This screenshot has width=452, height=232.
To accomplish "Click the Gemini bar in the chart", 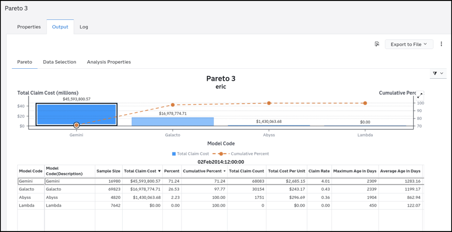I will point(76,114).
